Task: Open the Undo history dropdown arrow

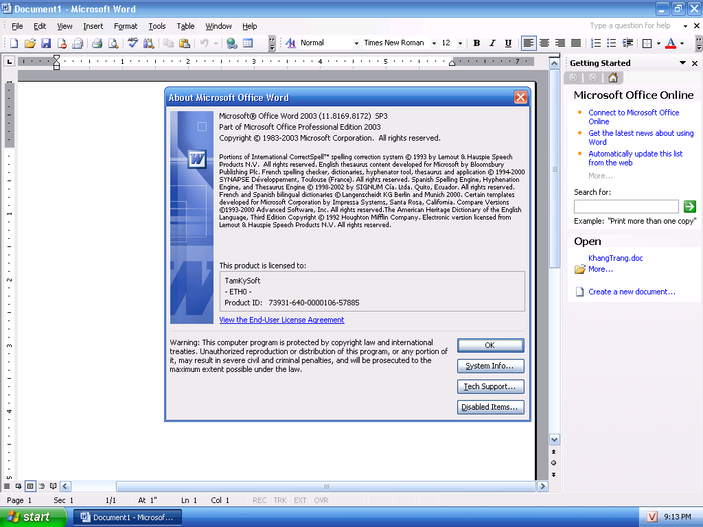Action: pos(216,43)
